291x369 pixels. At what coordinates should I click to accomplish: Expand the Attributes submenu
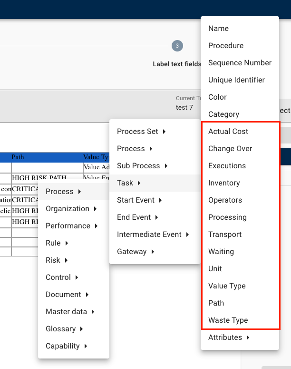click(x=229, y=338)
